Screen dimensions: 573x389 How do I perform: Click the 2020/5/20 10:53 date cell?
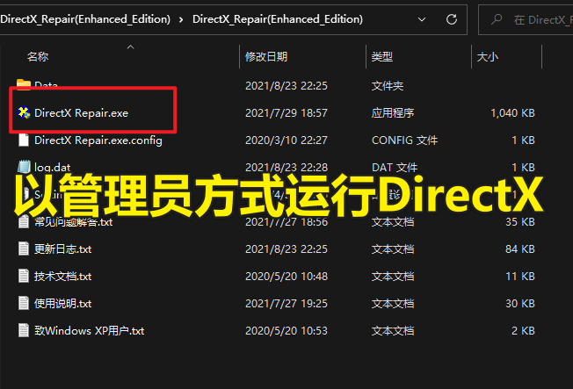pyautogui.click(x=286, y=331)
